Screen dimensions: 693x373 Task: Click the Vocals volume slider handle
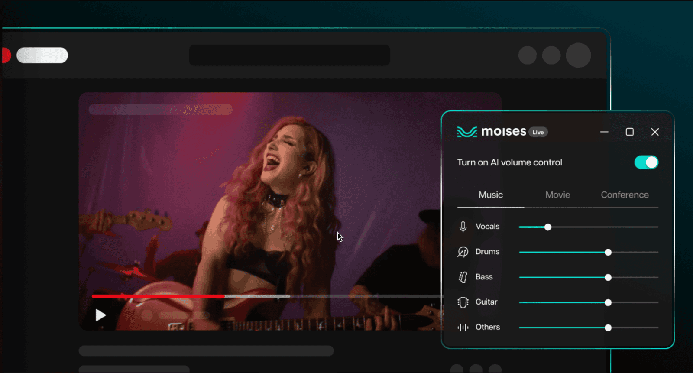[548, 227]
